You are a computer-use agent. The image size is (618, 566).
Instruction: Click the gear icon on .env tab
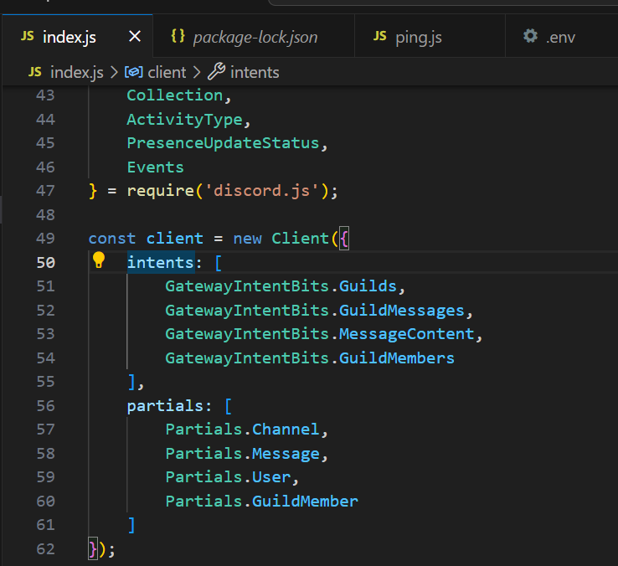(531, 36)
